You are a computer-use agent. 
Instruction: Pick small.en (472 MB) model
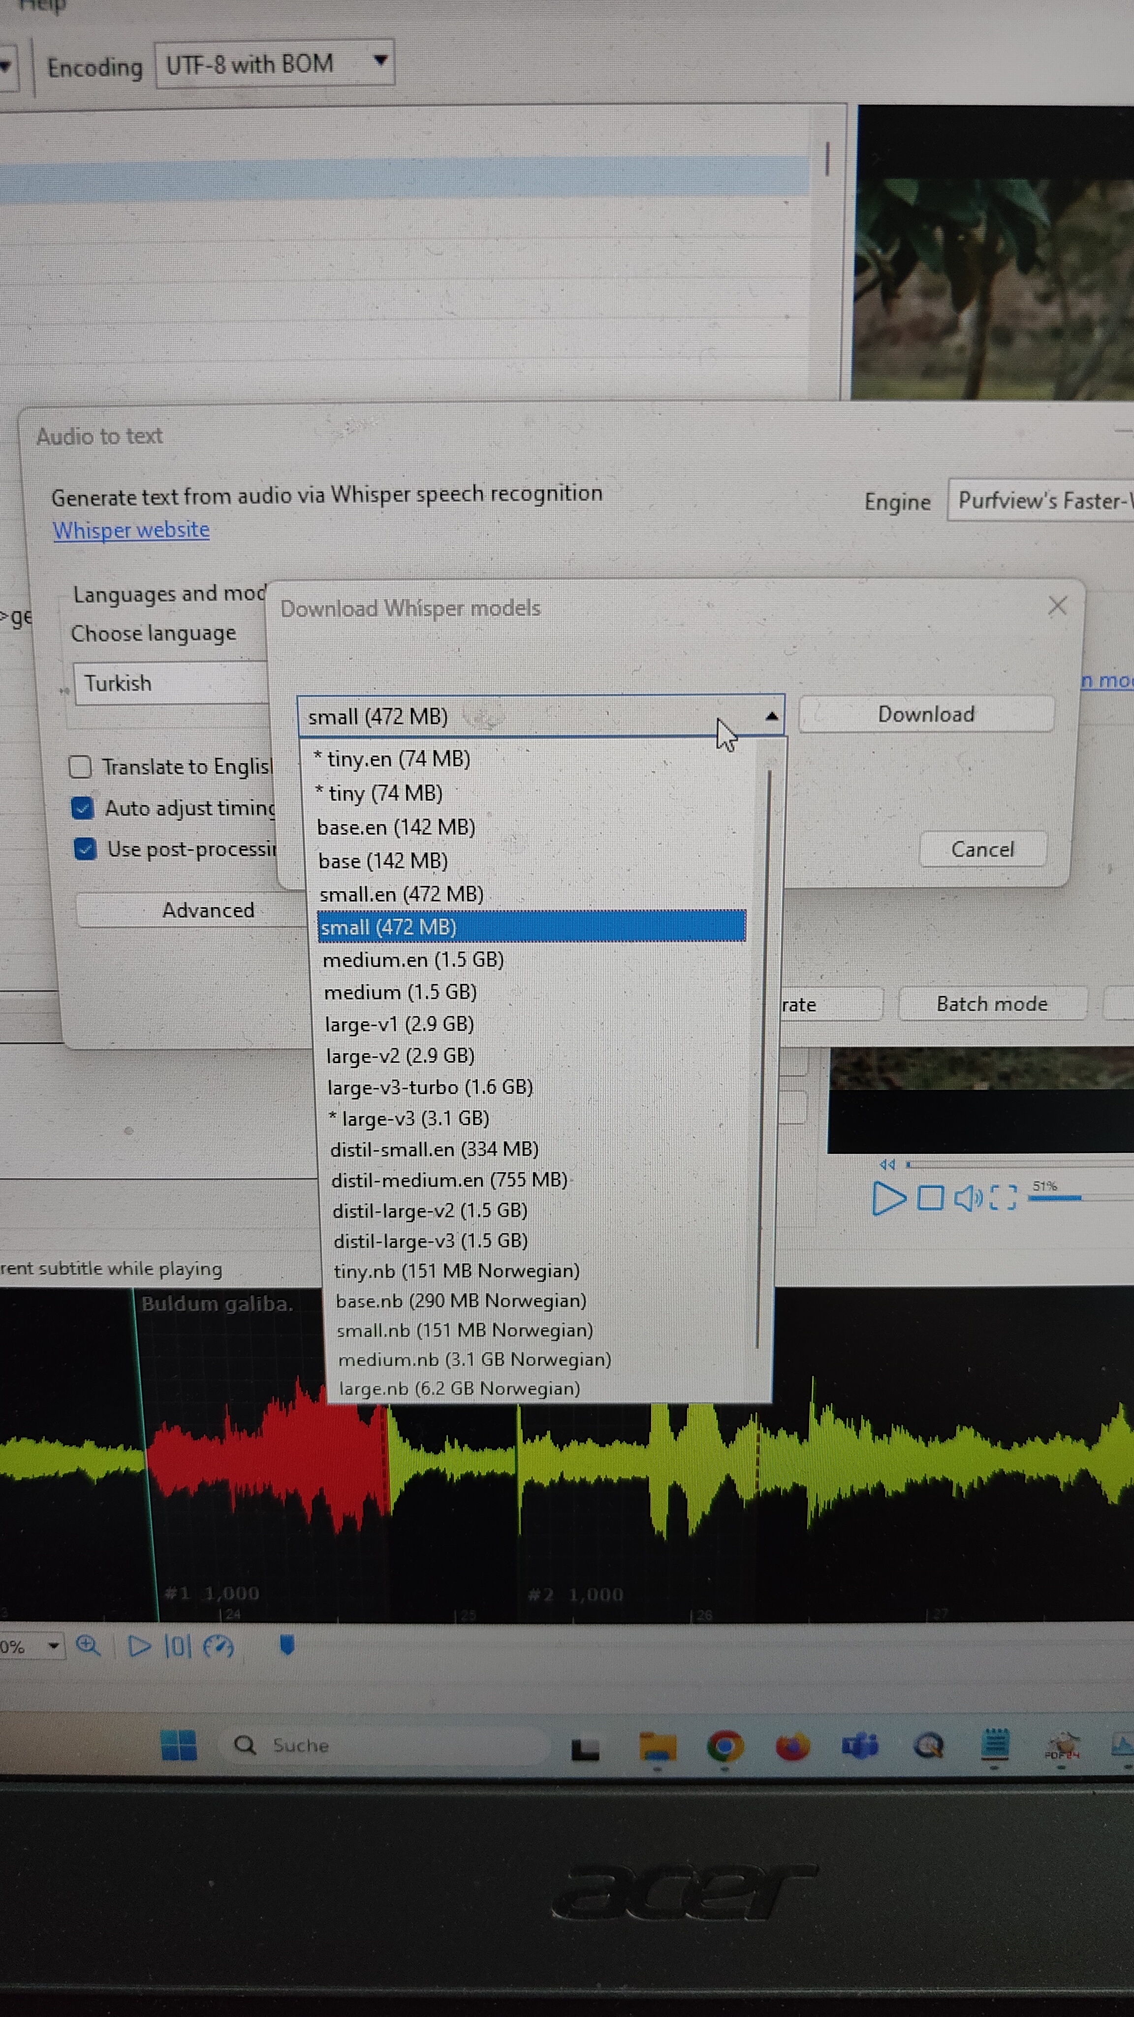(x=402, y=894)
